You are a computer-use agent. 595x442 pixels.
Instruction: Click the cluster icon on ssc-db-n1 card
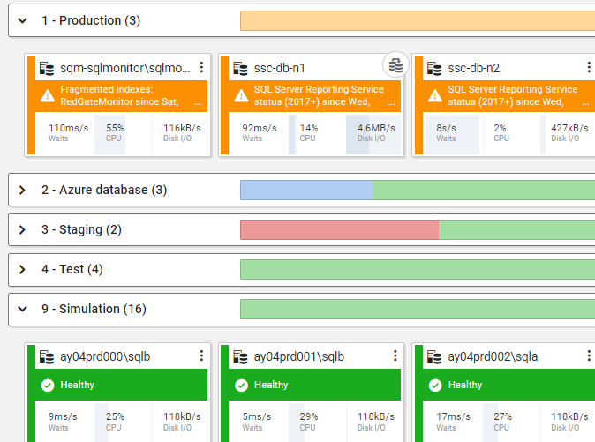pos(395,64)
